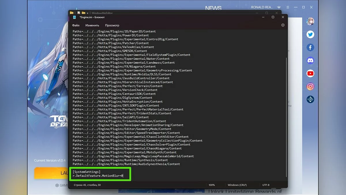This screenshot has width=346, height=195.
Task: Click the YouTube icon in sidebar
Action: [x=310, y=73]
